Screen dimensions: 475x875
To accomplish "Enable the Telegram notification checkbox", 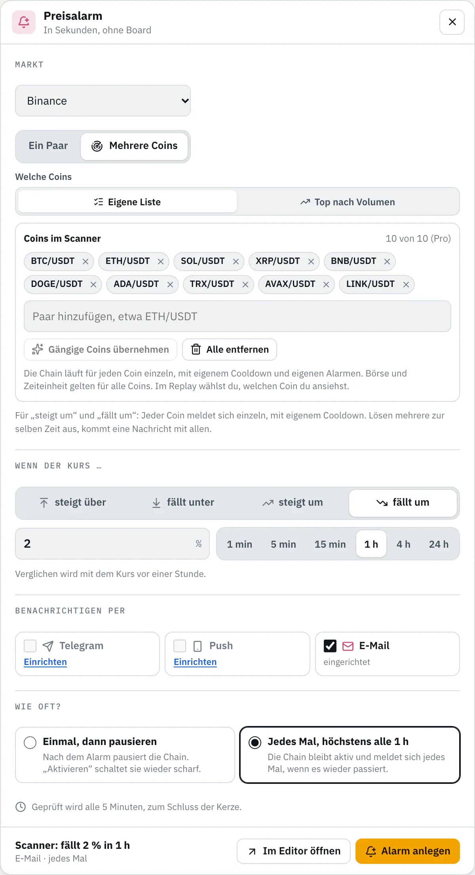I will pyautogui.click(x=30, y=646).
